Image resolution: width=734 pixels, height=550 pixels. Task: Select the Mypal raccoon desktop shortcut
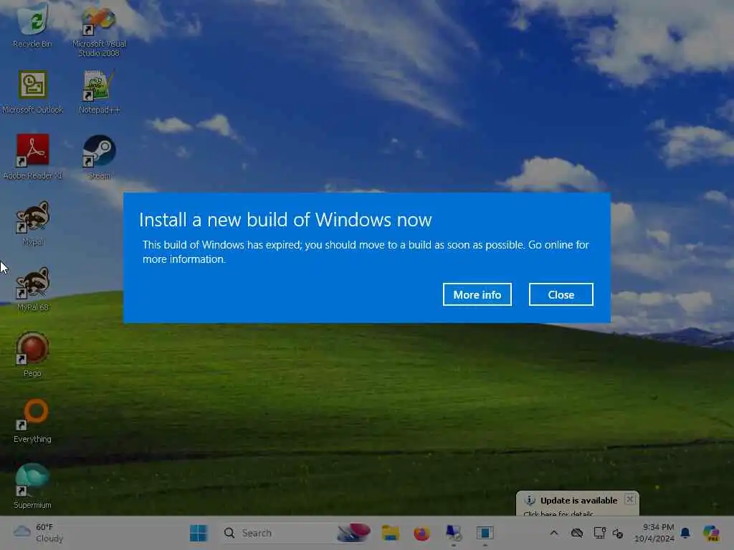[x=32, y=223]
